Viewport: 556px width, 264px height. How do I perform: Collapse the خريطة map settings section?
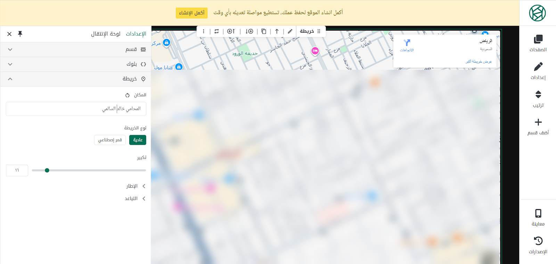76,79
